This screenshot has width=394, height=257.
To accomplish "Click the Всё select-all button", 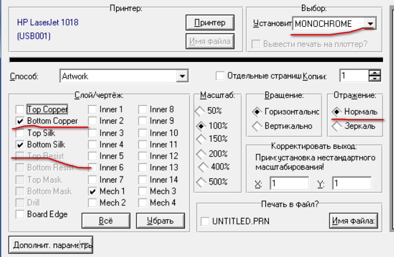I will click(105, 220).
